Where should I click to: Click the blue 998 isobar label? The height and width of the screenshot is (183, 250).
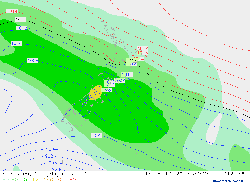click(49, 156)
